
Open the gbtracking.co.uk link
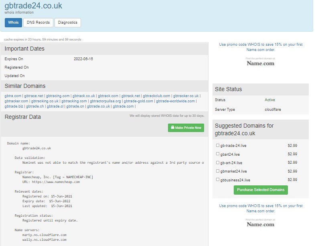(45, 101)
